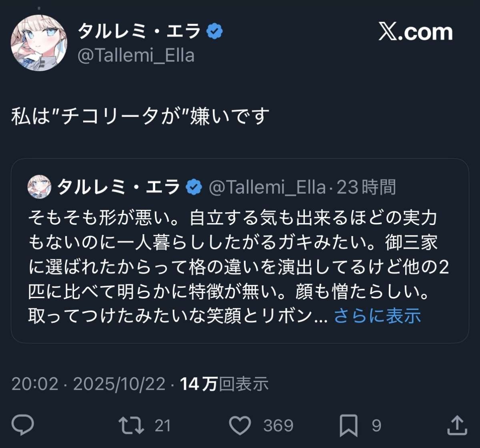This screenshot has width=480, height=448.
Task: Click the 20:02 · 2025/10/22 timestamp
Action: click(x=88, y=384)
